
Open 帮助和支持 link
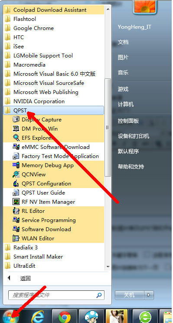131,167
